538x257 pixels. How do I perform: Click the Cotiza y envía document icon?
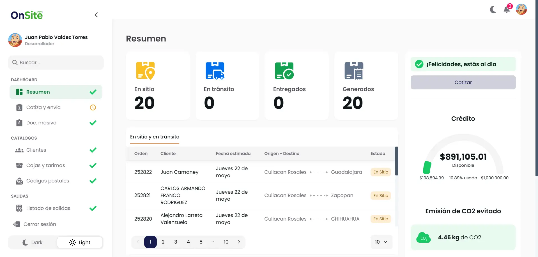[x=19, y=107]
